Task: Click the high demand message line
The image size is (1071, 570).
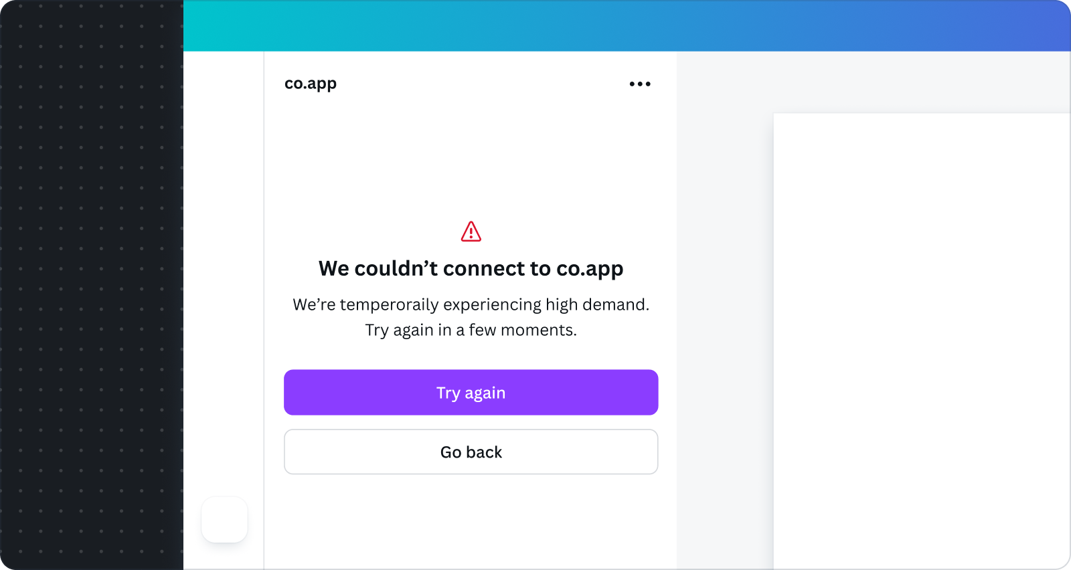Action: pyautogui.click(x=471, y=304)
